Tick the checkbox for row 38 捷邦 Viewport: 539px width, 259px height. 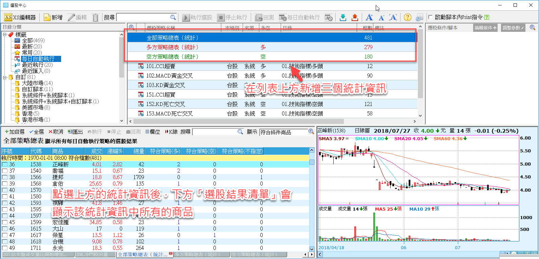coord(5,177)
